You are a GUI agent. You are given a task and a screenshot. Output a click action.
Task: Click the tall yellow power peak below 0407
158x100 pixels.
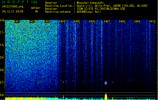pyautogui.click(x=106, y=96)
